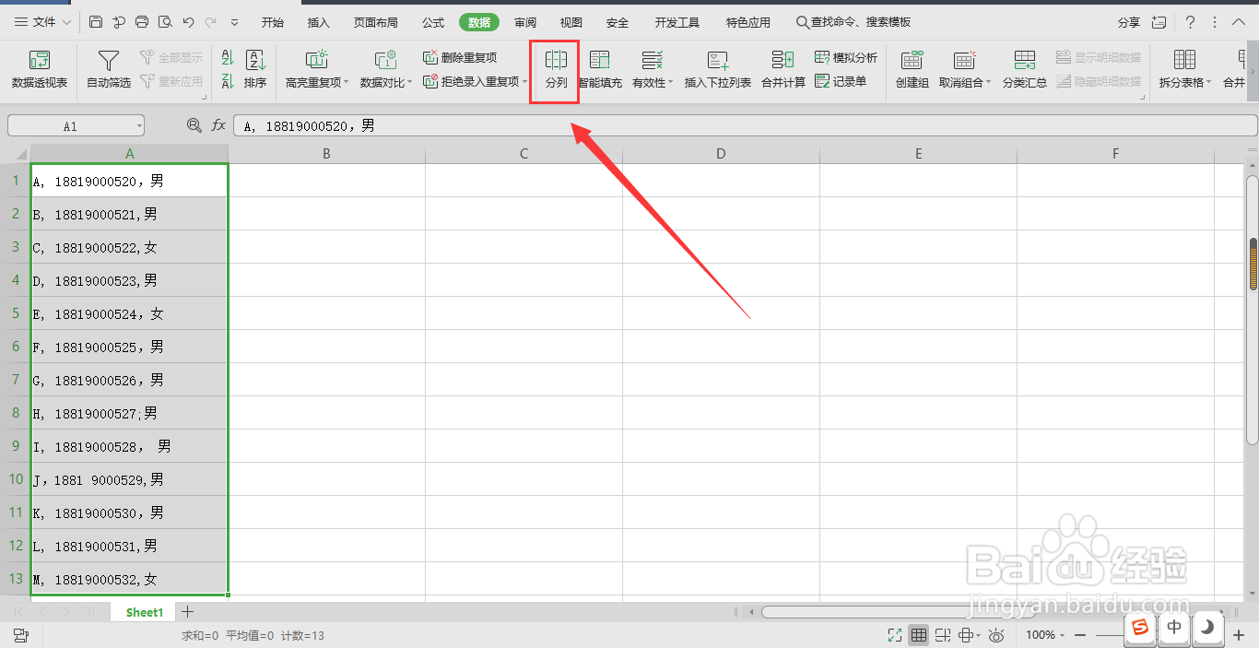Open the 页面布局 tab

click(376, 22)
